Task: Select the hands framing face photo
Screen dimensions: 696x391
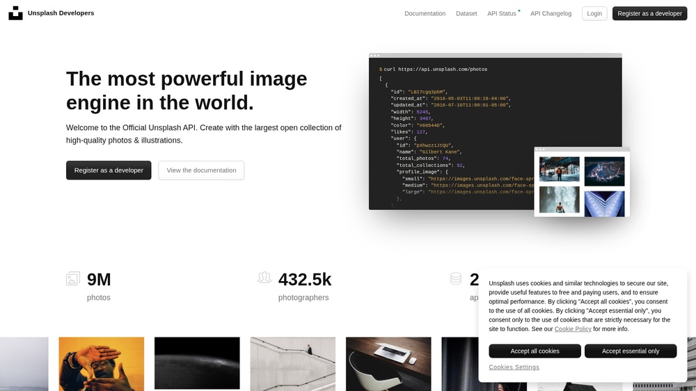Action: (101, 364)
